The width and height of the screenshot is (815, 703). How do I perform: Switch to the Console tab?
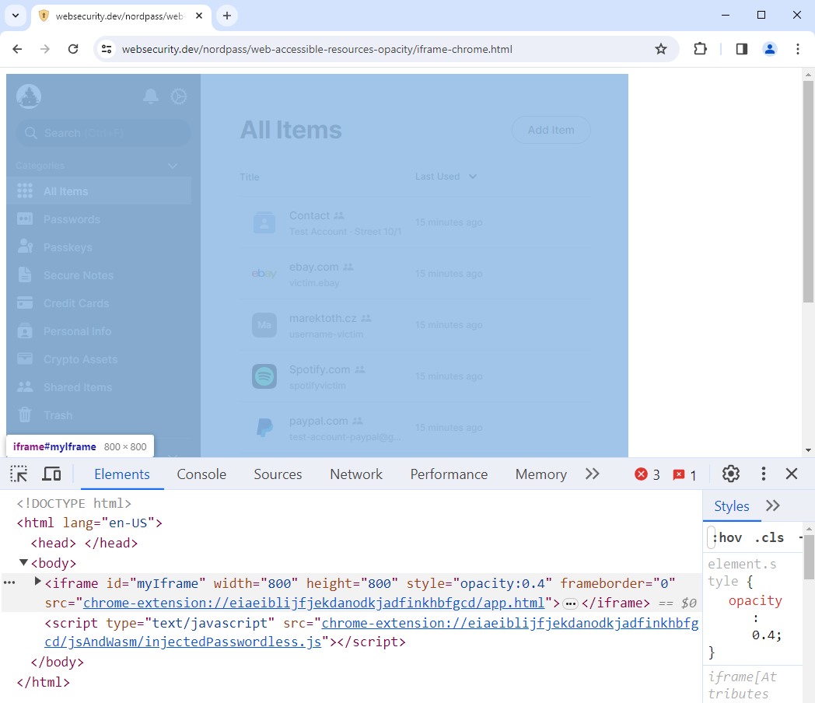pos(201,474)
